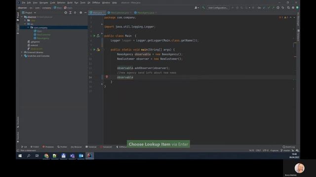Click the Select Opened File target icon

(x=66, y=13)
